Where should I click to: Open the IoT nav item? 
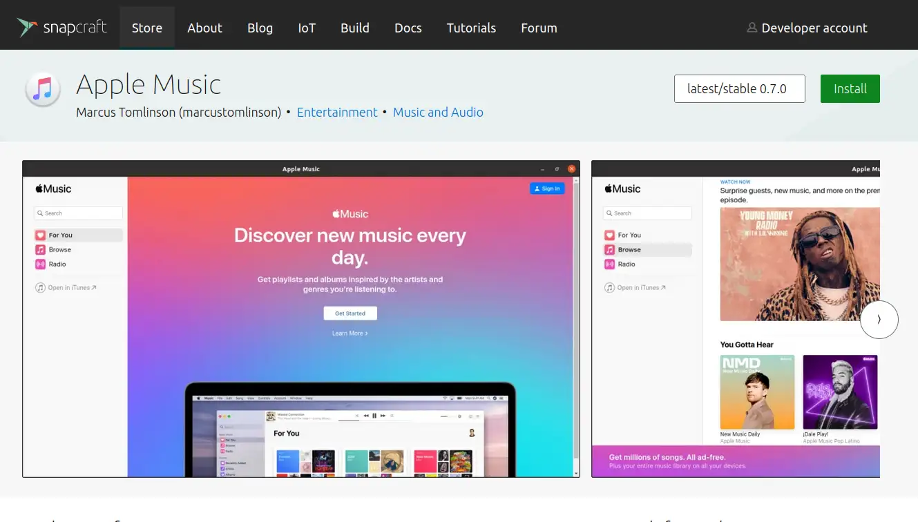[x=307, y=28]
